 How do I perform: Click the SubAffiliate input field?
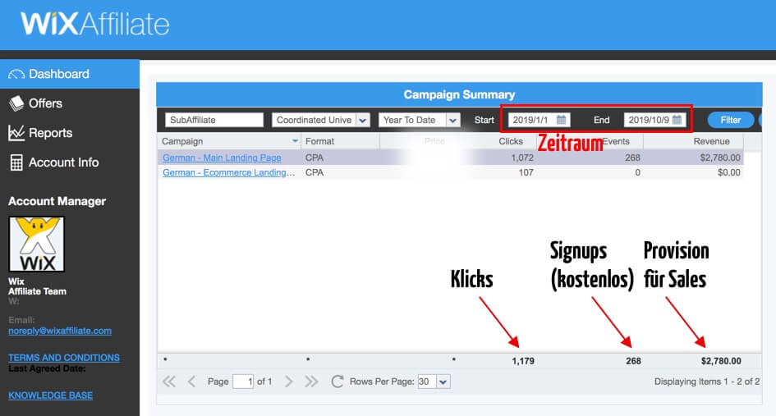tap(214, 120)
